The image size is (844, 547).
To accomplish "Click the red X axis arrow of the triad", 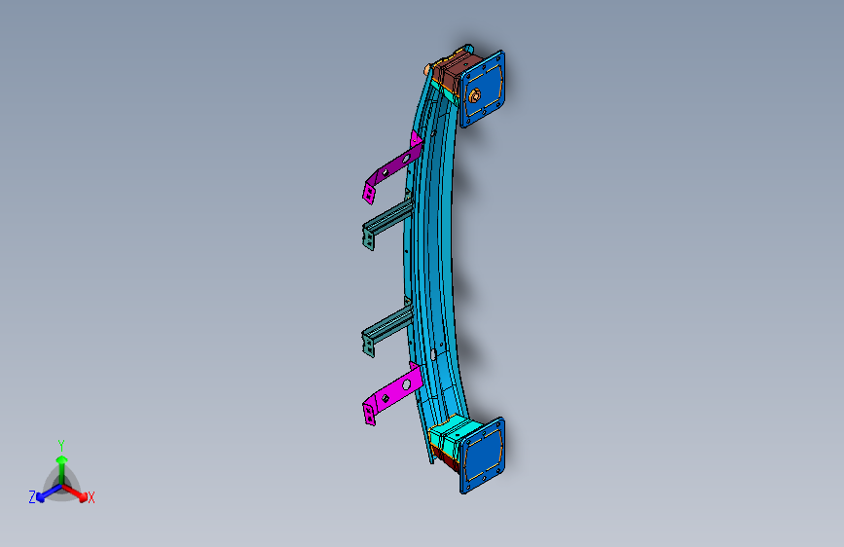I will tap(75, 492).
